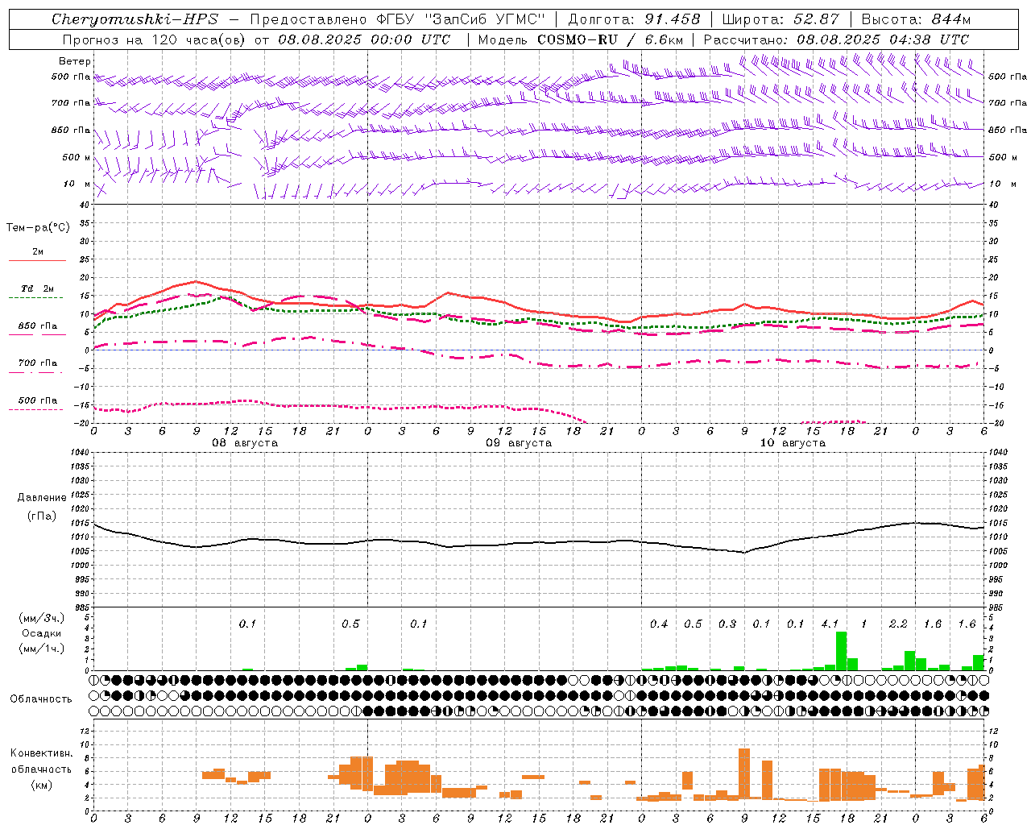Click the "Td 2м" dew point legend entry
This screenshot has height=825, width=1031.
pos(38,288)
